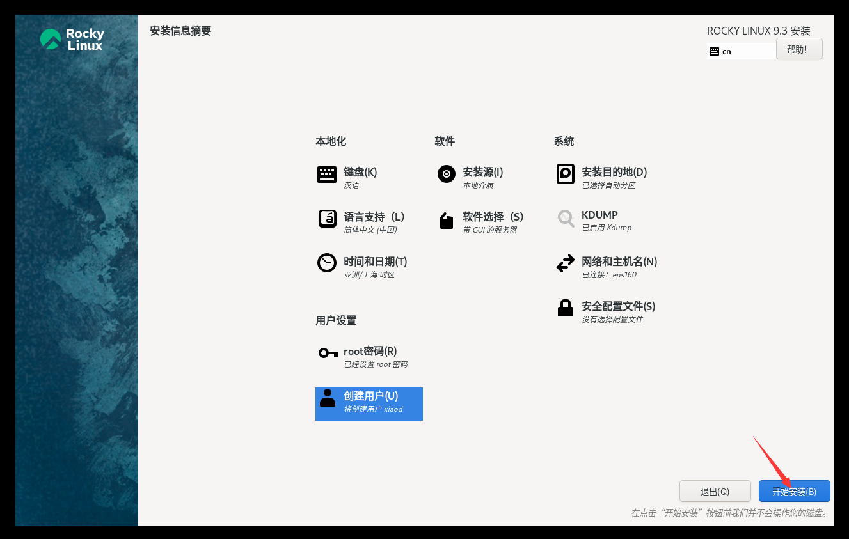Click the 已连接：ens160 status text
Viewport: 849px width, 539px height.
[x=609, y=275]
